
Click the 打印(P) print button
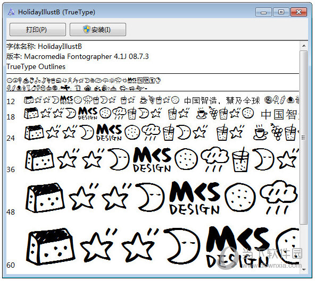pyautogui.click(x=38, y=30)
